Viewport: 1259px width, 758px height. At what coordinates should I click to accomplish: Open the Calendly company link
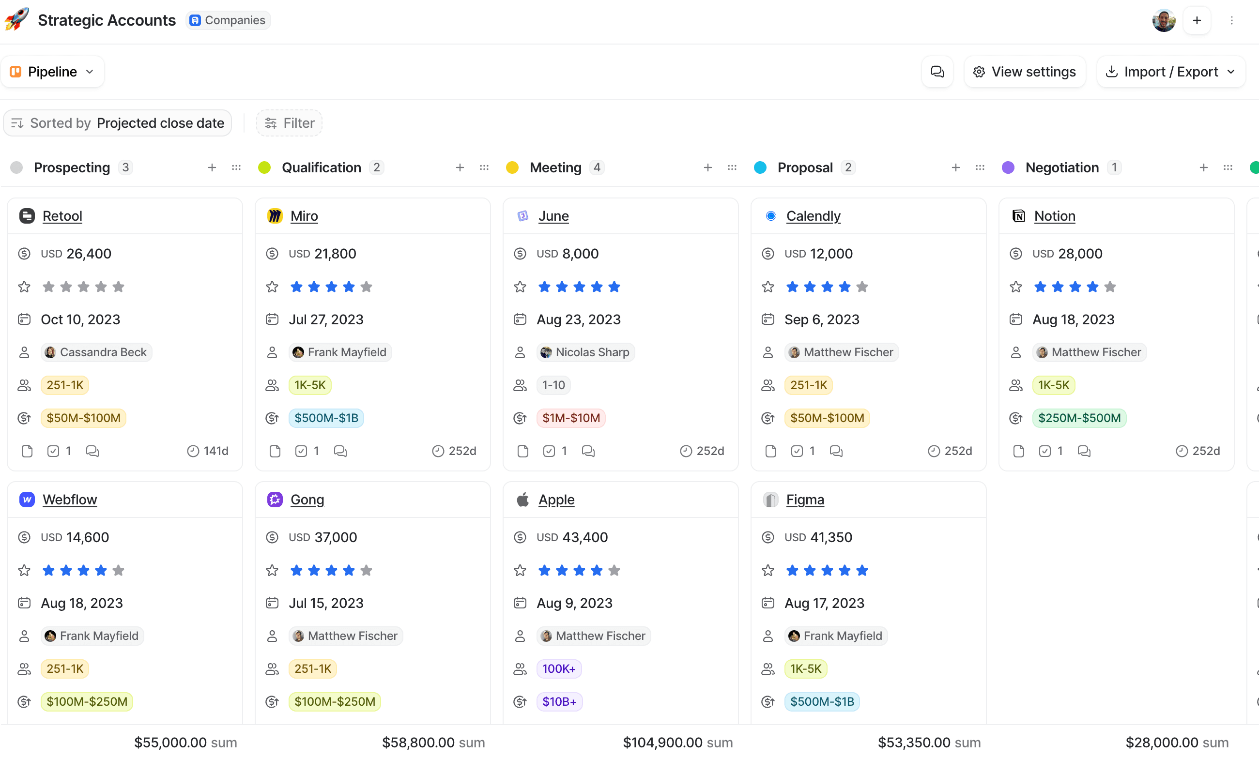pyautogui.click(x=813, y=216)
